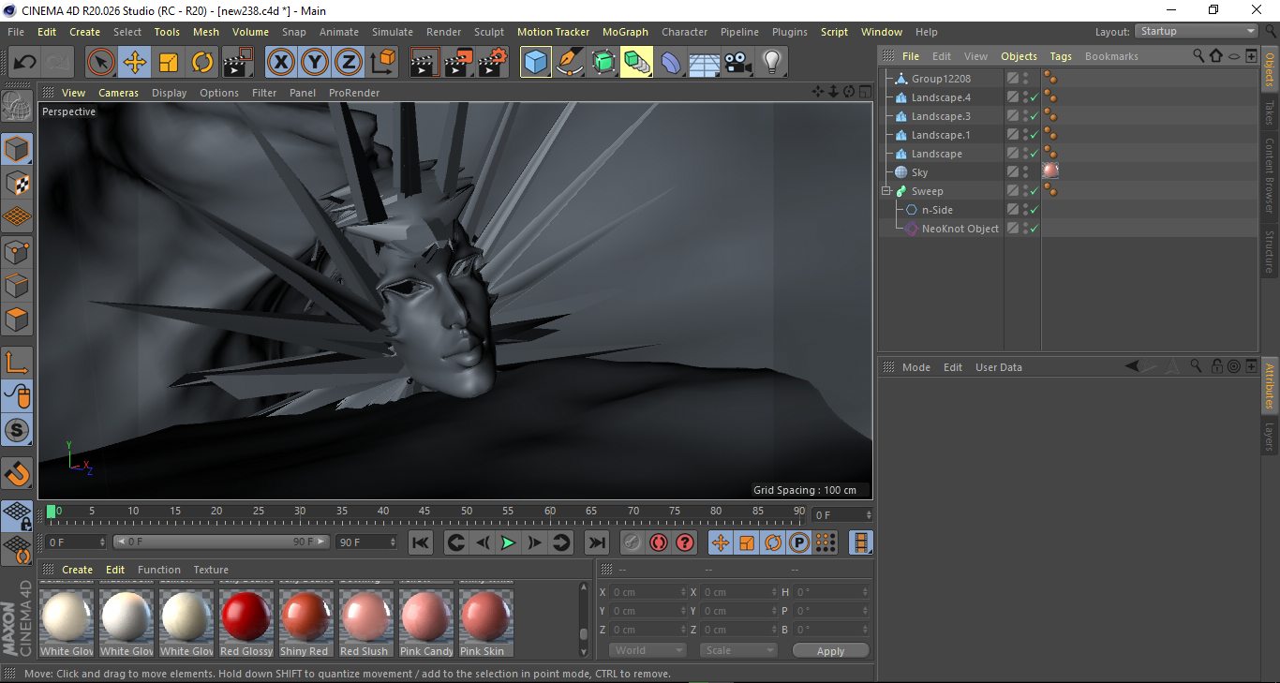Screen dimensions: 1280x683
Task: Play the animation forward
Action: coord(508,542)
